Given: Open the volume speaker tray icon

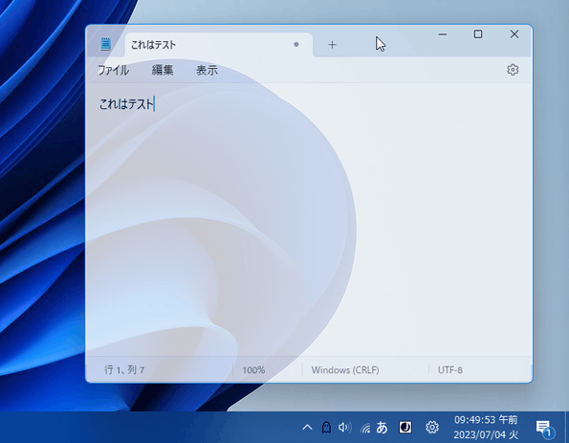Looking at the screenshot, I should [x=344, y=428].
